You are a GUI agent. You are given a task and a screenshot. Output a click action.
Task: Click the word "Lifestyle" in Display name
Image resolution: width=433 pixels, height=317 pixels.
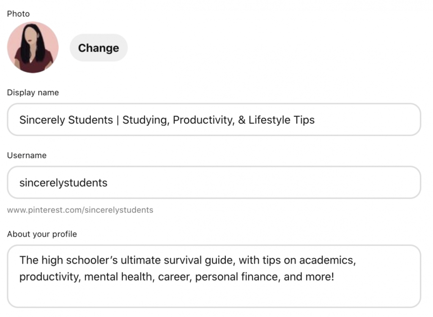pos(270,120)
